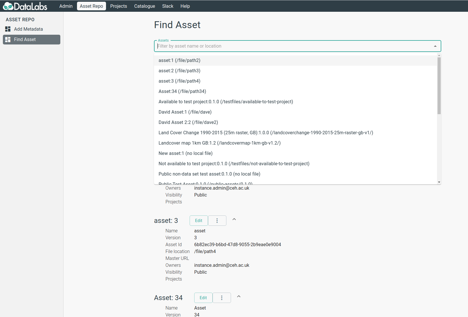Choose Asset:34 (/file/path34) option
The width and height of the screenshot is (468, 317).
coord(295,92)
